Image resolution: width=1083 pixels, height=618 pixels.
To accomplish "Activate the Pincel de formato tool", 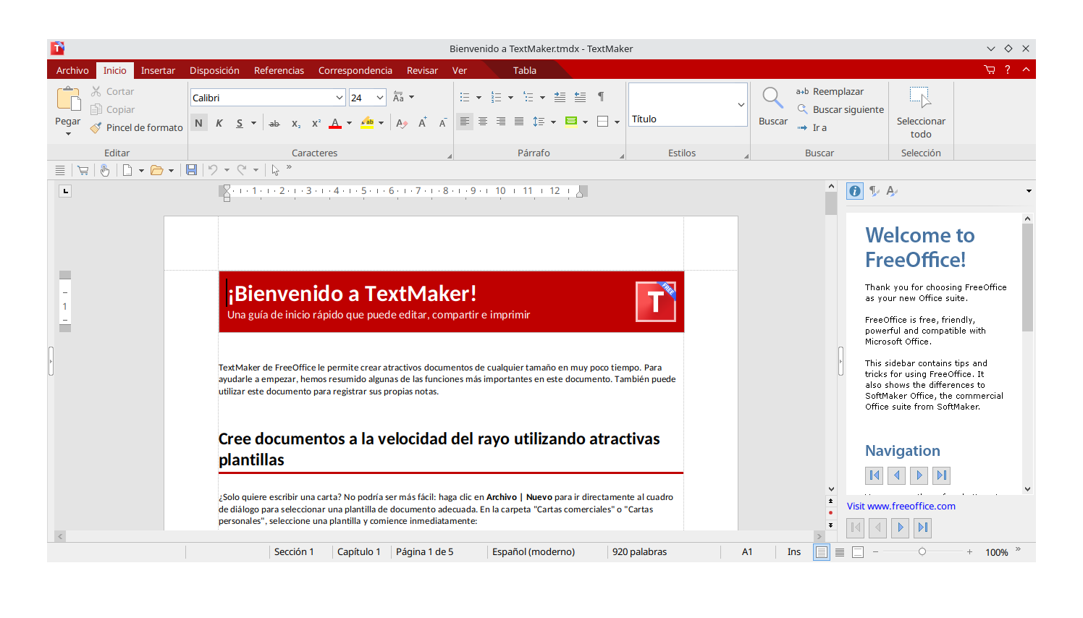I will [136, 127].
